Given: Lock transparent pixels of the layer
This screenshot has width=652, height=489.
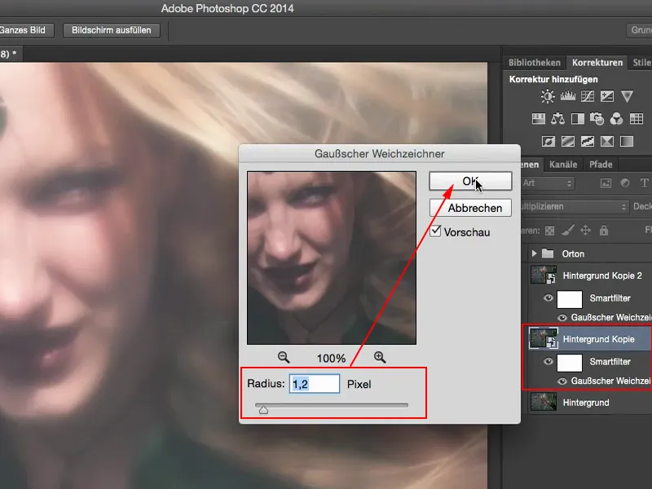Looking at the screenshot, I should [x=549, y=231].
